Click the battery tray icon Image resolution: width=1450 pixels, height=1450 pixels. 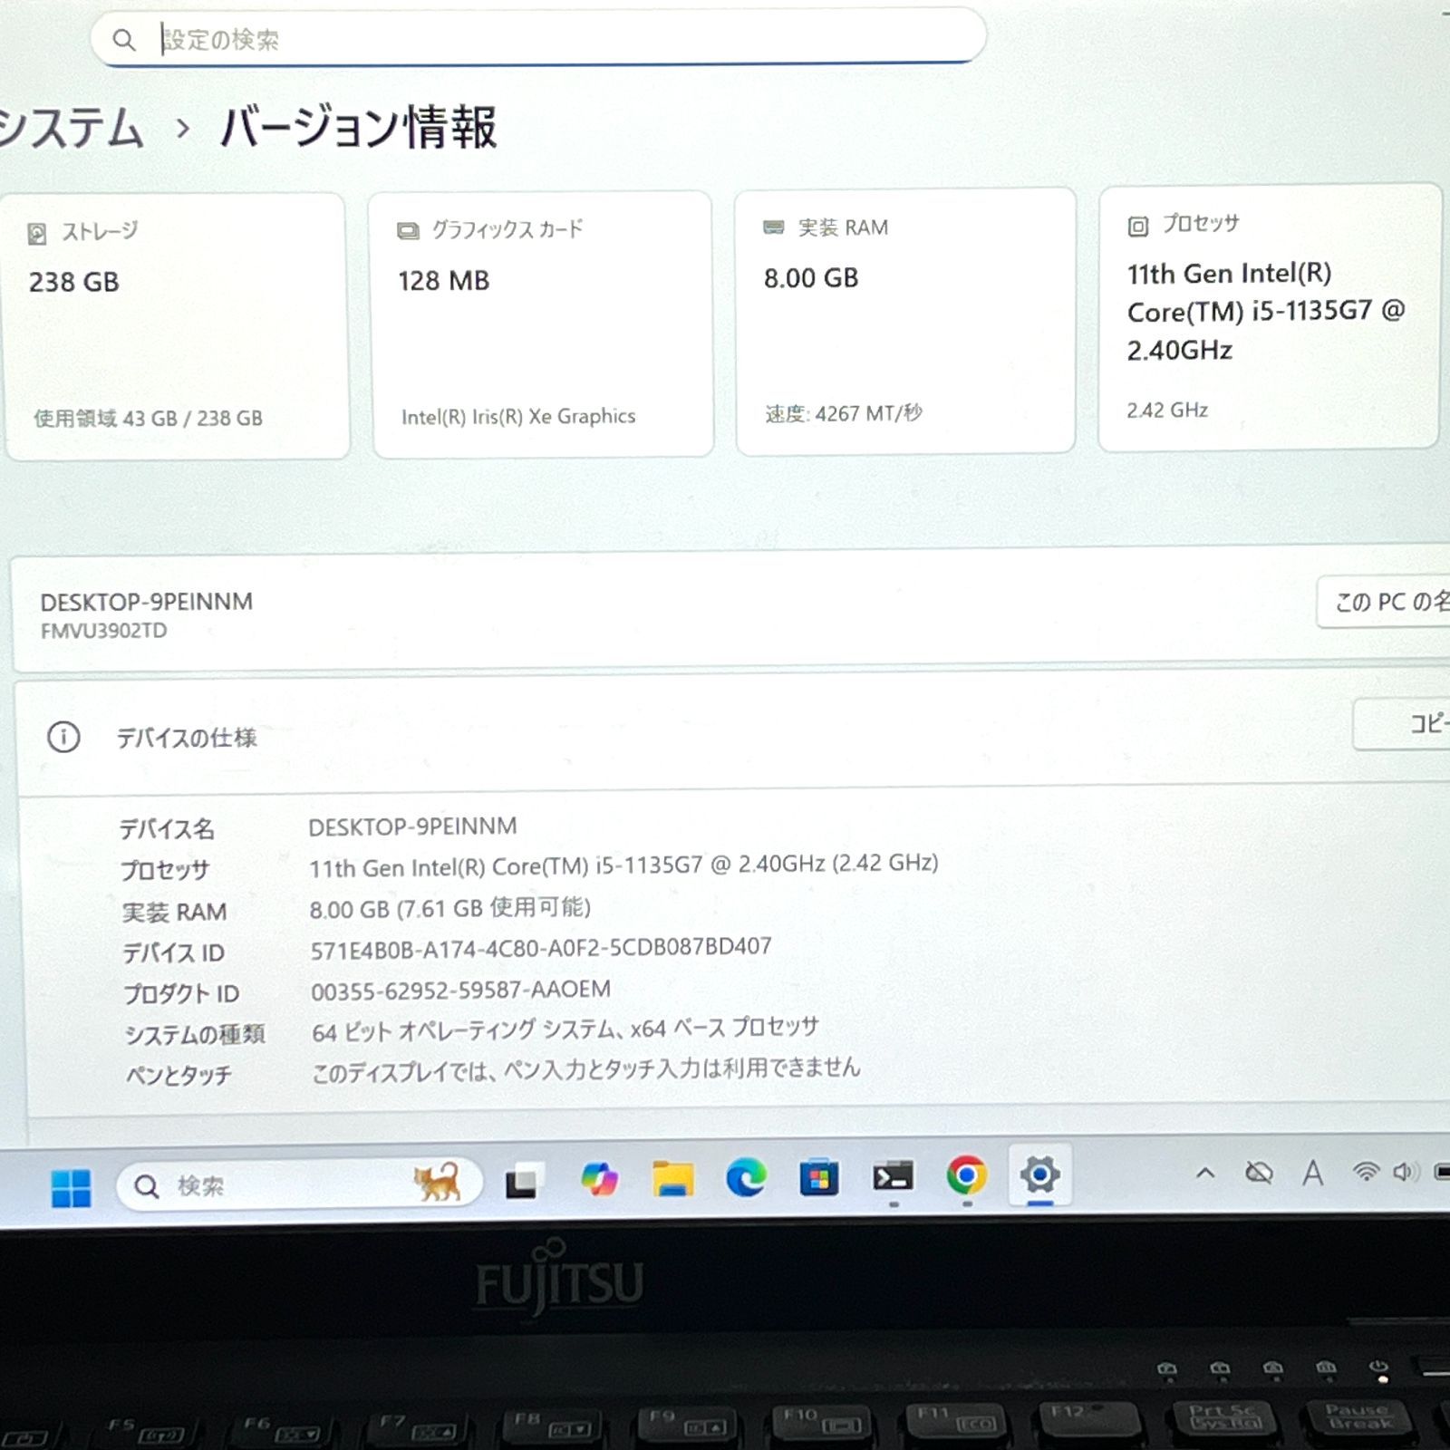[x=1442, y=1172]
